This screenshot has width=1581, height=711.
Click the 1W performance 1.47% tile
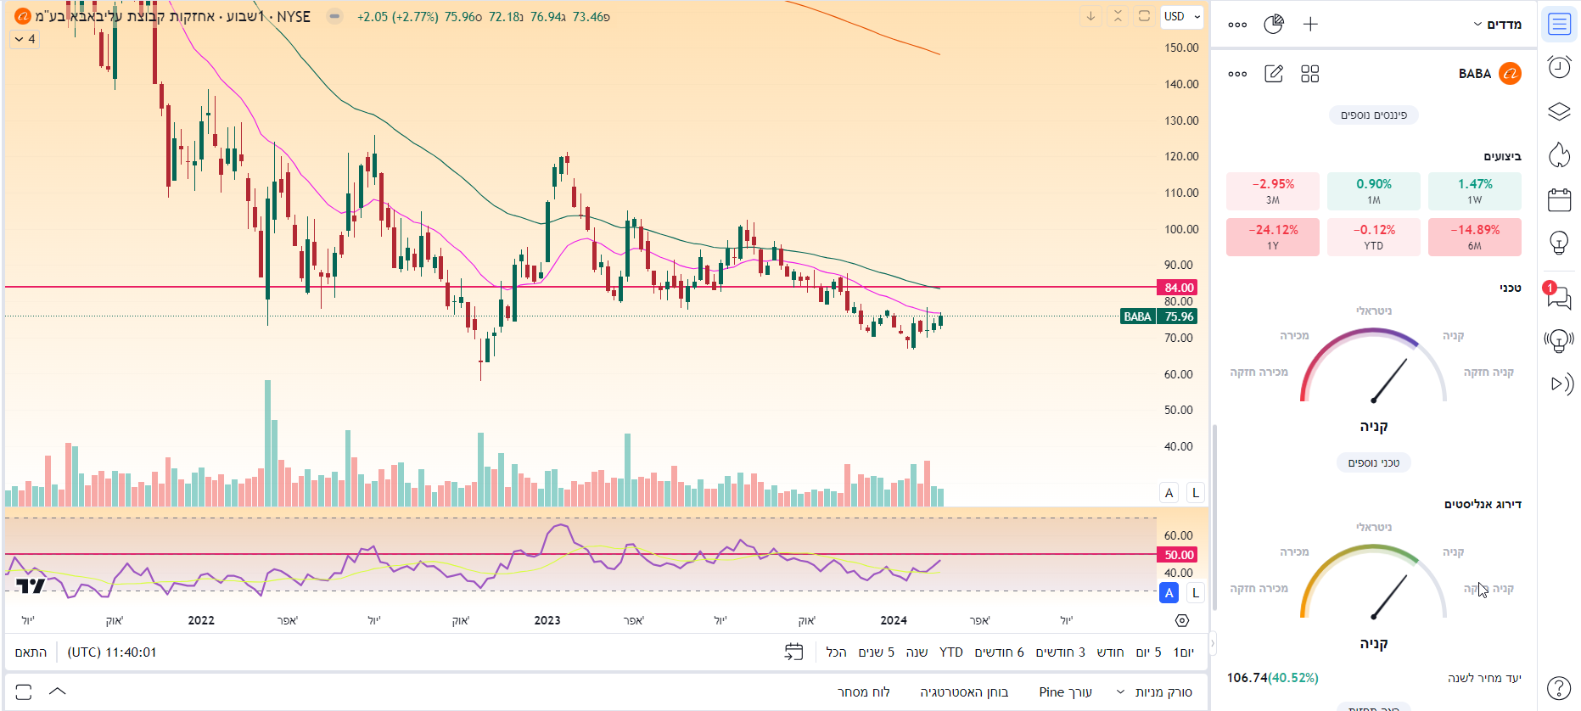[1475, 191]
